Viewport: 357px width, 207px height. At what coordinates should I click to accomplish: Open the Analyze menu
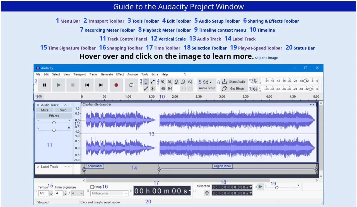click(x=132, y=74)
